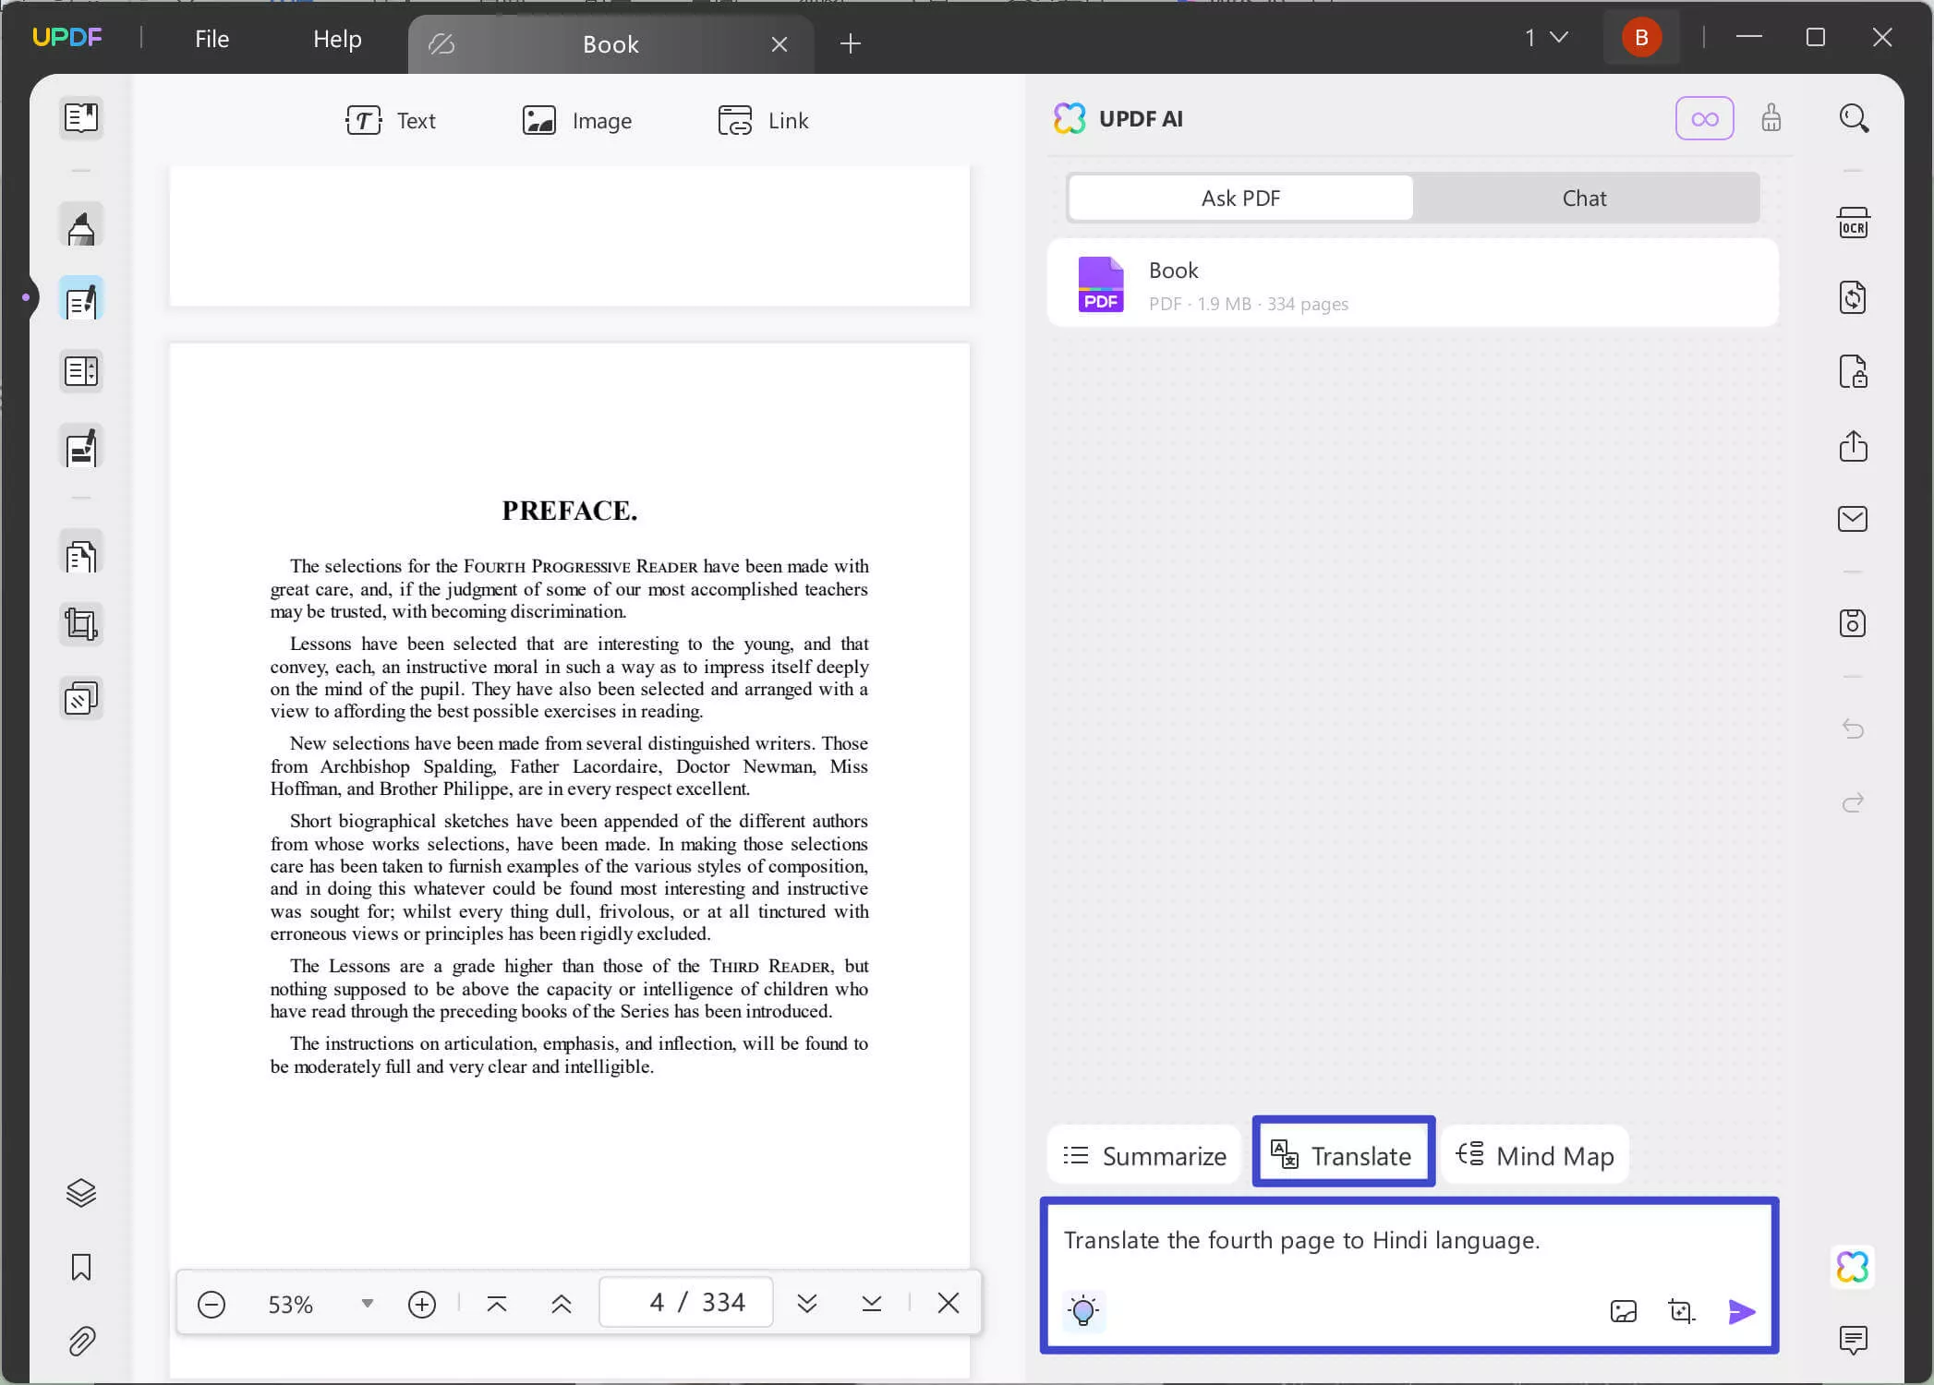Click the PREFACE heading text
1934x1385 pixels.
(x=570, y=511)
